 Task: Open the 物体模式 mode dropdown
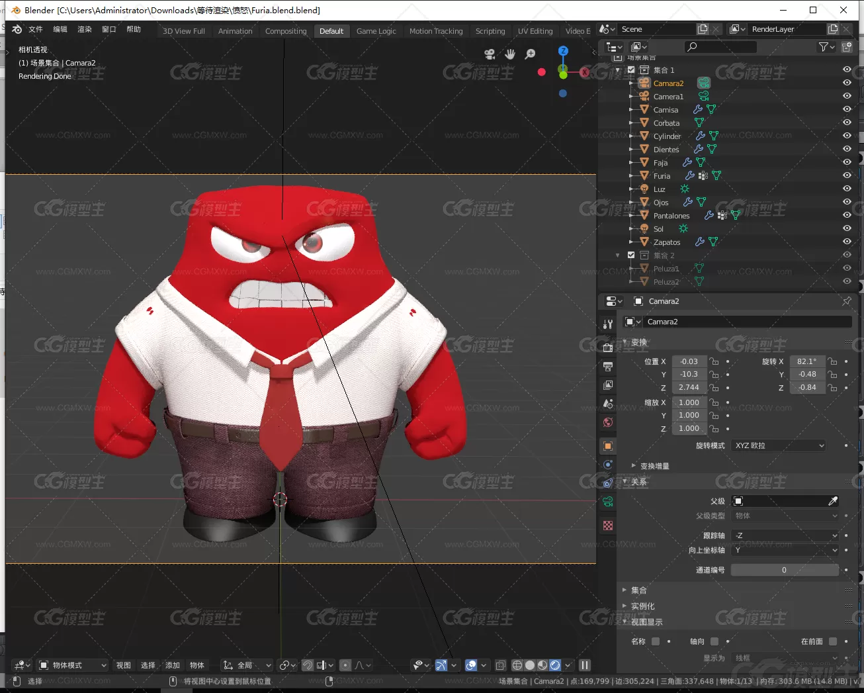(x=72, y=665)
